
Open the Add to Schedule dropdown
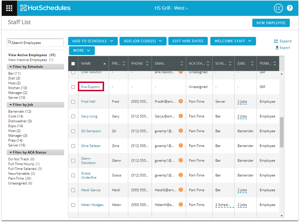coord(93,41)
